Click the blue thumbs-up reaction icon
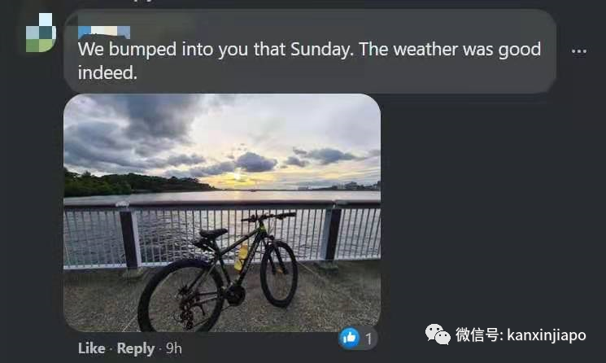This screenshot has width=606, height=363. (350, 338)
